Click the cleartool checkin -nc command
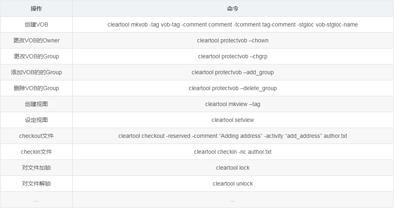This screenshot has height=208, width=394. pyautogui.click(x=233, y=152)
